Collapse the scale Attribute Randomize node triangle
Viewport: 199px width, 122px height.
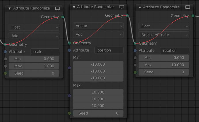10,9
